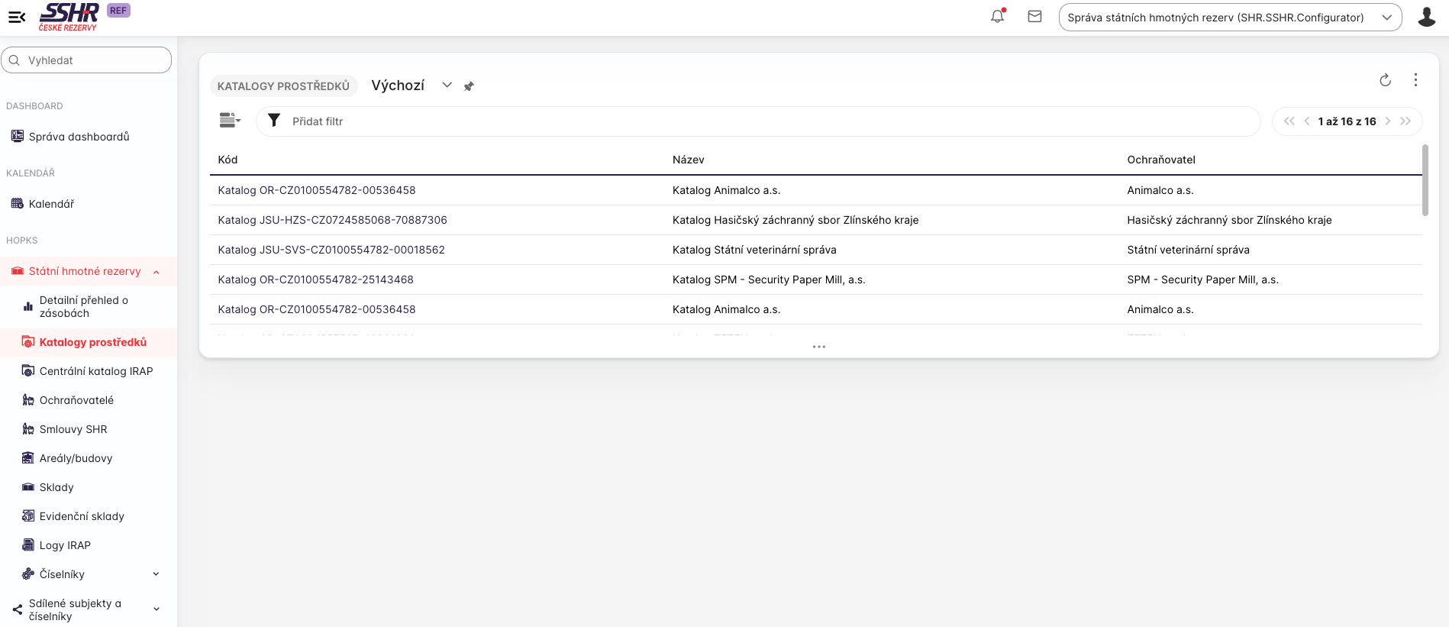1449x627 pixels.
Task: Expand the Výchozí view dropdown
Action: (447, 86)
